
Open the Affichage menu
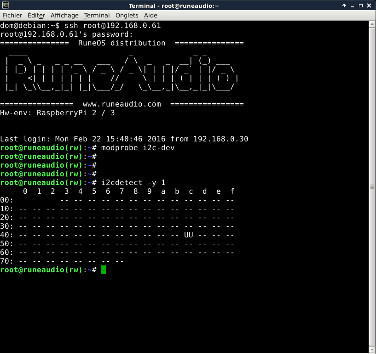[x=64, y=15]
